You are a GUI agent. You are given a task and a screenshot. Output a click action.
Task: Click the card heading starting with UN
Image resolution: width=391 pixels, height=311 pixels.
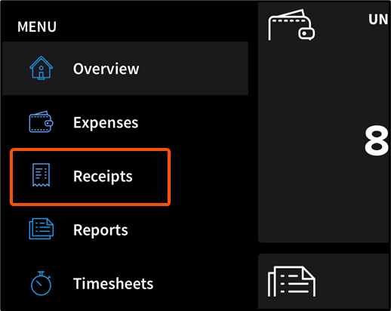pos(378,20)
